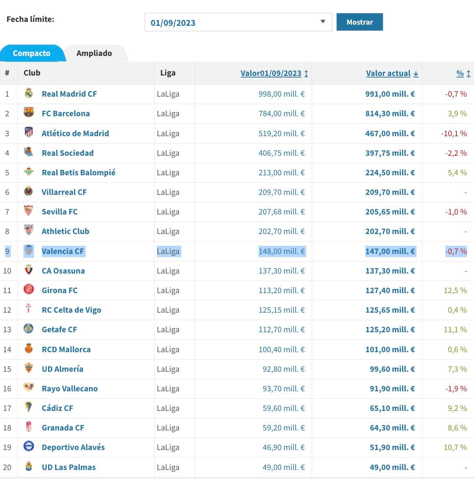Image resolution: width=474 pixels, height=479 pixels.
Task: Click the CA Osasuna crest icon
Action: [29, 270]
